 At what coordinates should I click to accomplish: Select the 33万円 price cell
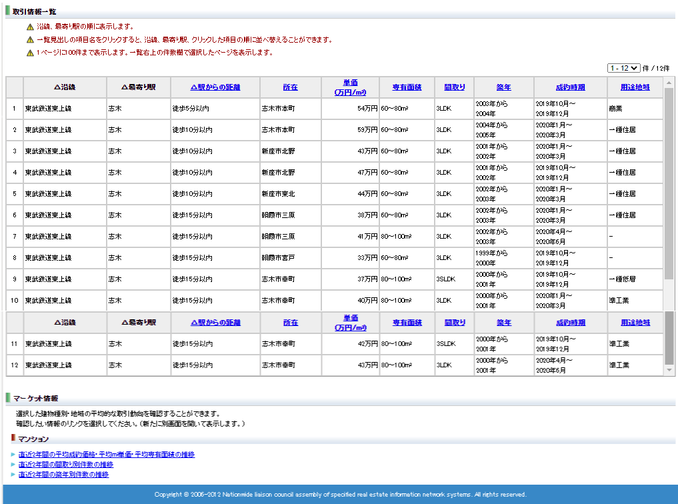[350, 257]
